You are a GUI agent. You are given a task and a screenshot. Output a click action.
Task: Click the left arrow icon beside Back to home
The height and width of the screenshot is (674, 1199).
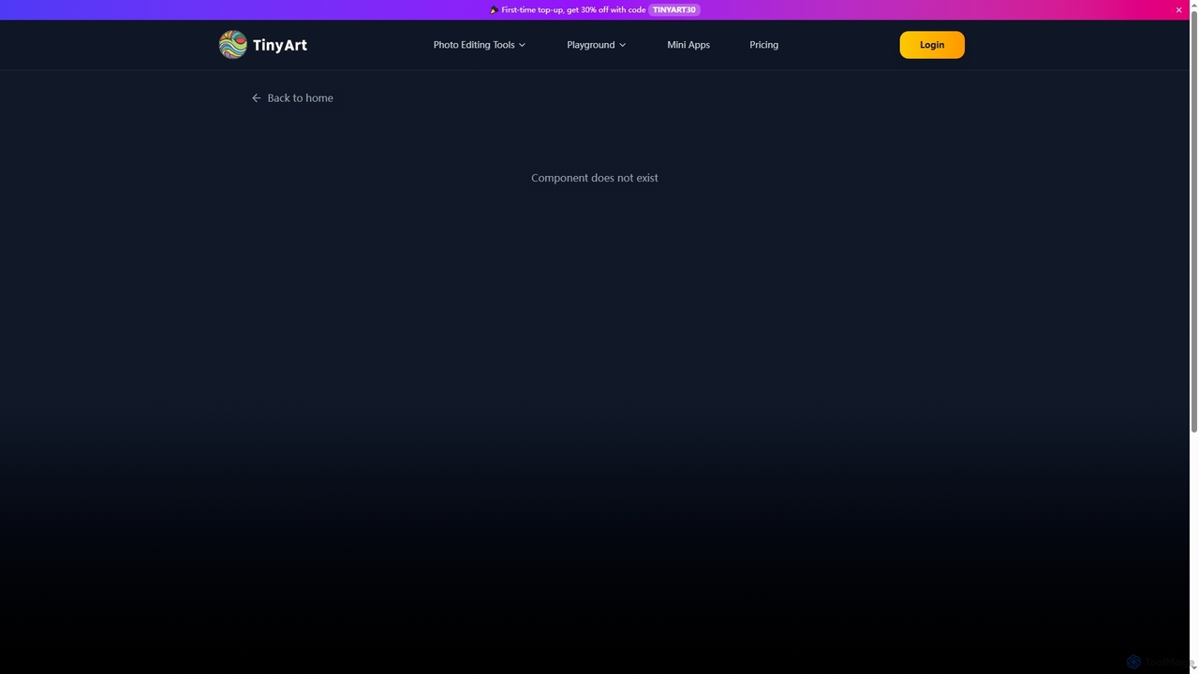pos(257,97)
